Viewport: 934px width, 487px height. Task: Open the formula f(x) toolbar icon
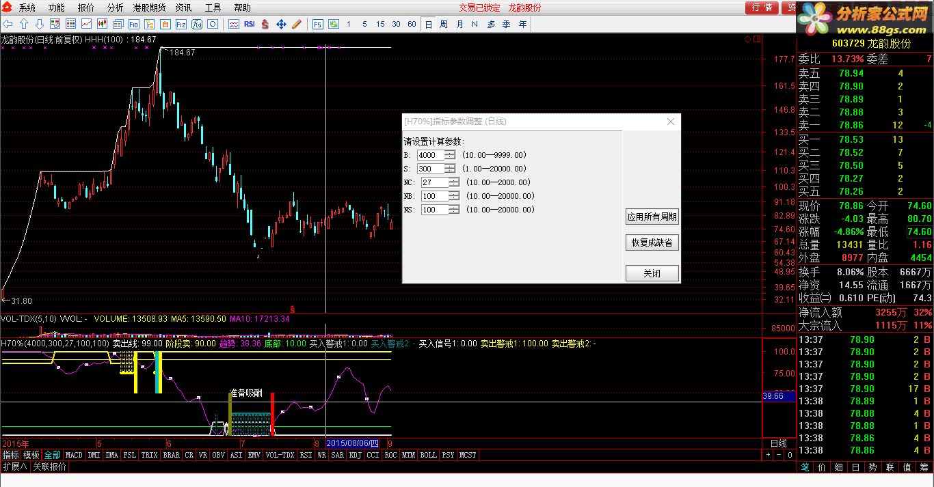click(x=197, y=24)
